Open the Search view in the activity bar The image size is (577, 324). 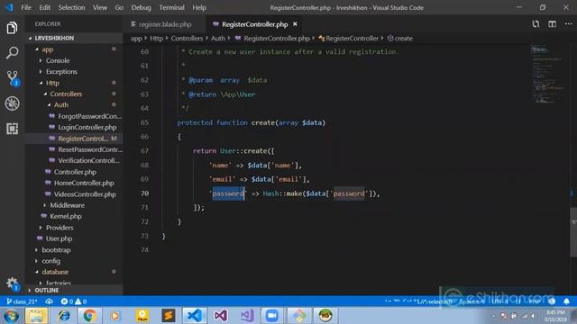tap(12, 53)
